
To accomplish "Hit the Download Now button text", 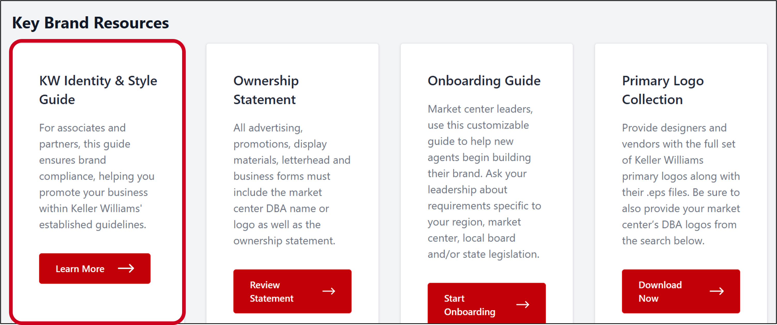I will (x=660, y=291).
